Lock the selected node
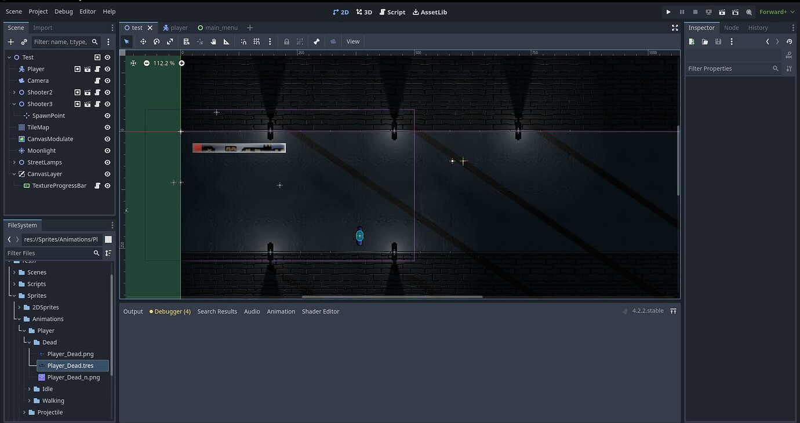Viewport: 800px width, 423px height. pos(286,41)
